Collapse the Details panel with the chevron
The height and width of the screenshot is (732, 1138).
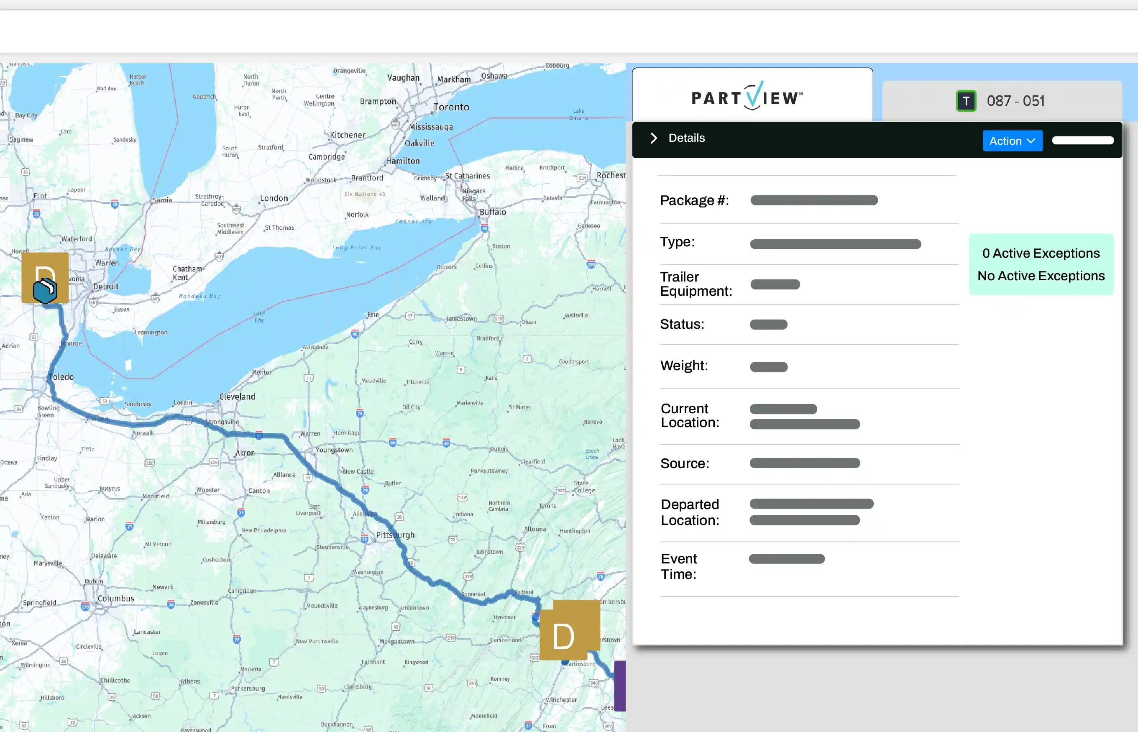coord(654,138)
